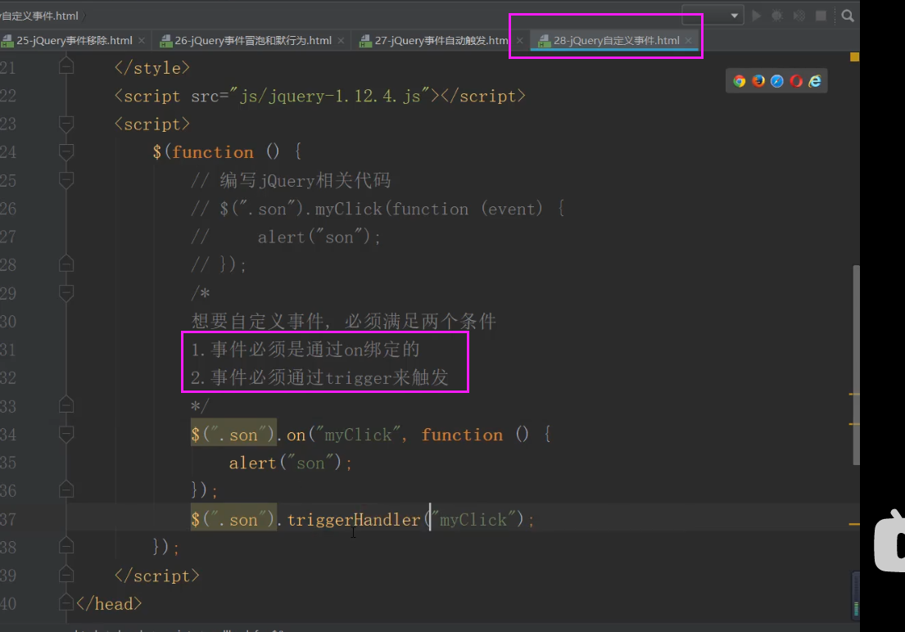Viewport: 905px width, 632px height.
Task: Click the function keyword on line 34
Action: point(462,435)
